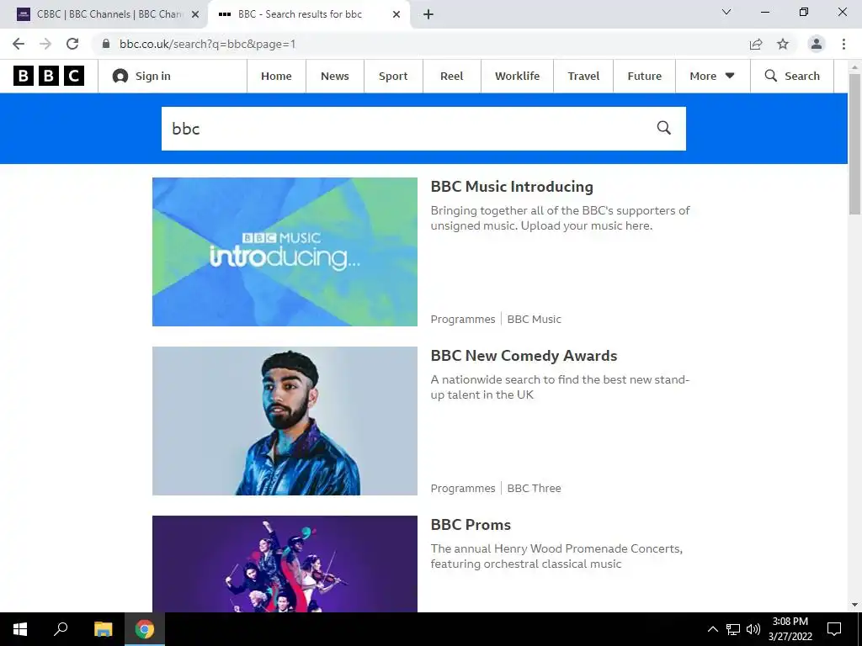Expand the Chrome tab search chevron
The image size is (862, 646).
coord(726,12)
